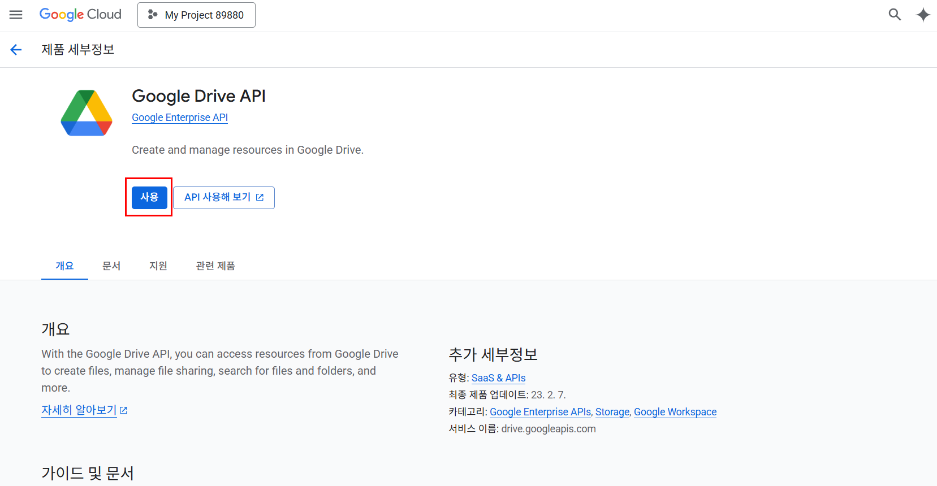This screenshot has height=486, width=937.
Task: Open the search magnifier icon
Action: click(895, 15)
